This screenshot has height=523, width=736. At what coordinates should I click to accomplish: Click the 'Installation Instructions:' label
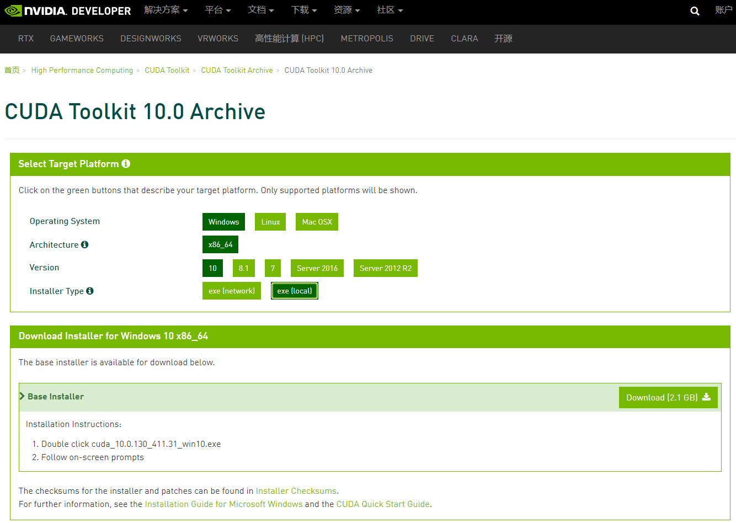click(73, 424)
